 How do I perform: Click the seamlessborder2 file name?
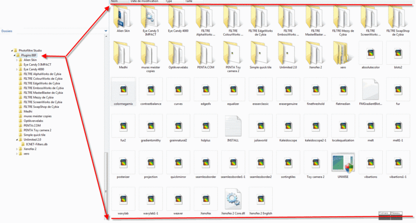260,177
